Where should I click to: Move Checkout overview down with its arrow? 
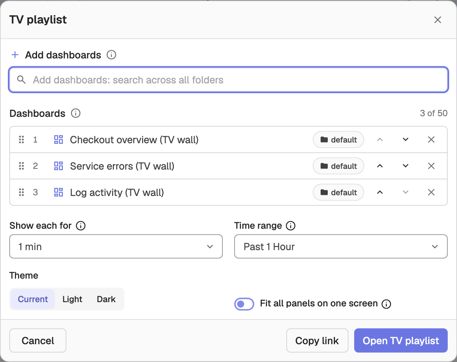pos(406,140)
